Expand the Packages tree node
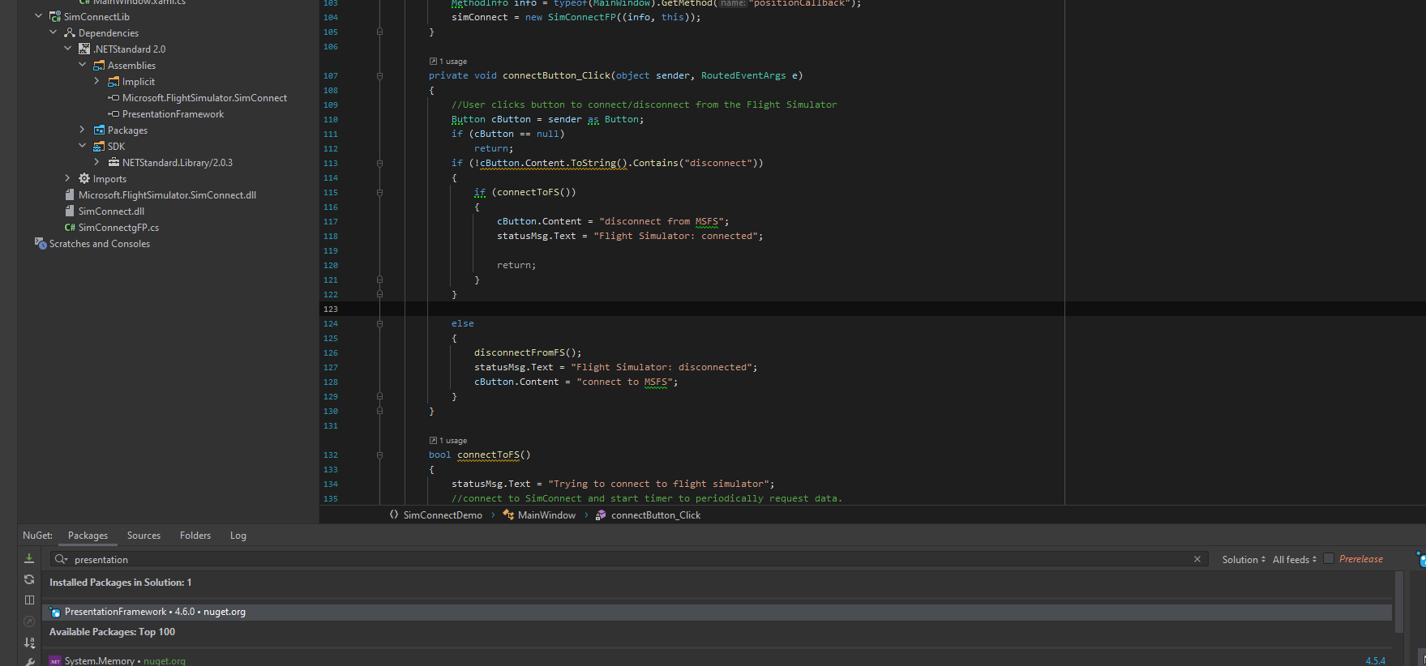Image resolution: width=1426 pixels, height=666 pixels. (82, 130)
